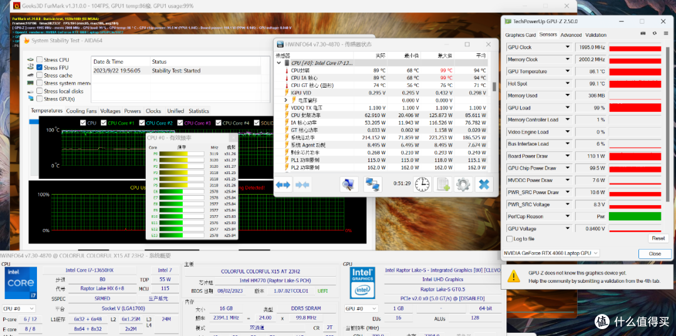Click PerfCap Reason green bar
Image resolution: width=676 pixels, height=336 pixels.
point(635,216)
